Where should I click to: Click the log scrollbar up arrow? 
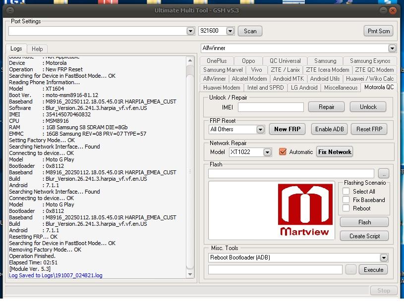pyautogui.click(x=190, y=61)
